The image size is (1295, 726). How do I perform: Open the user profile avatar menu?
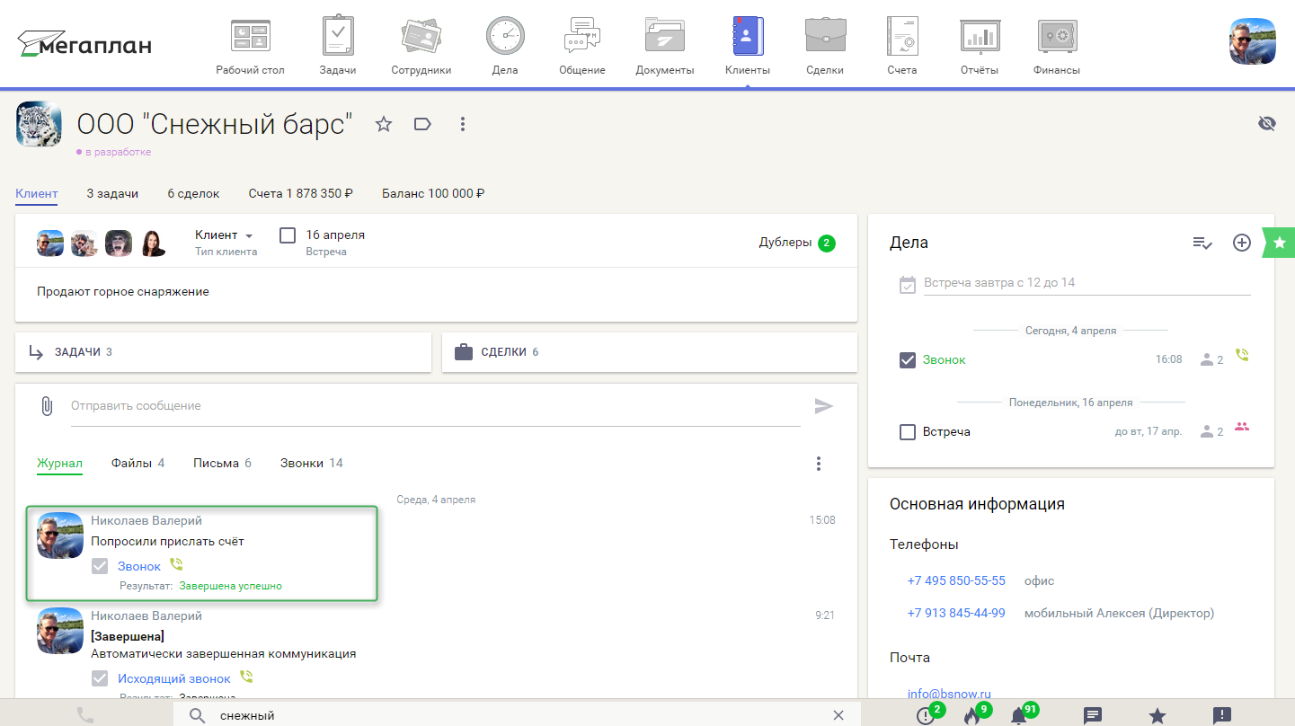pyautogui.click(x=1252, y=41)
